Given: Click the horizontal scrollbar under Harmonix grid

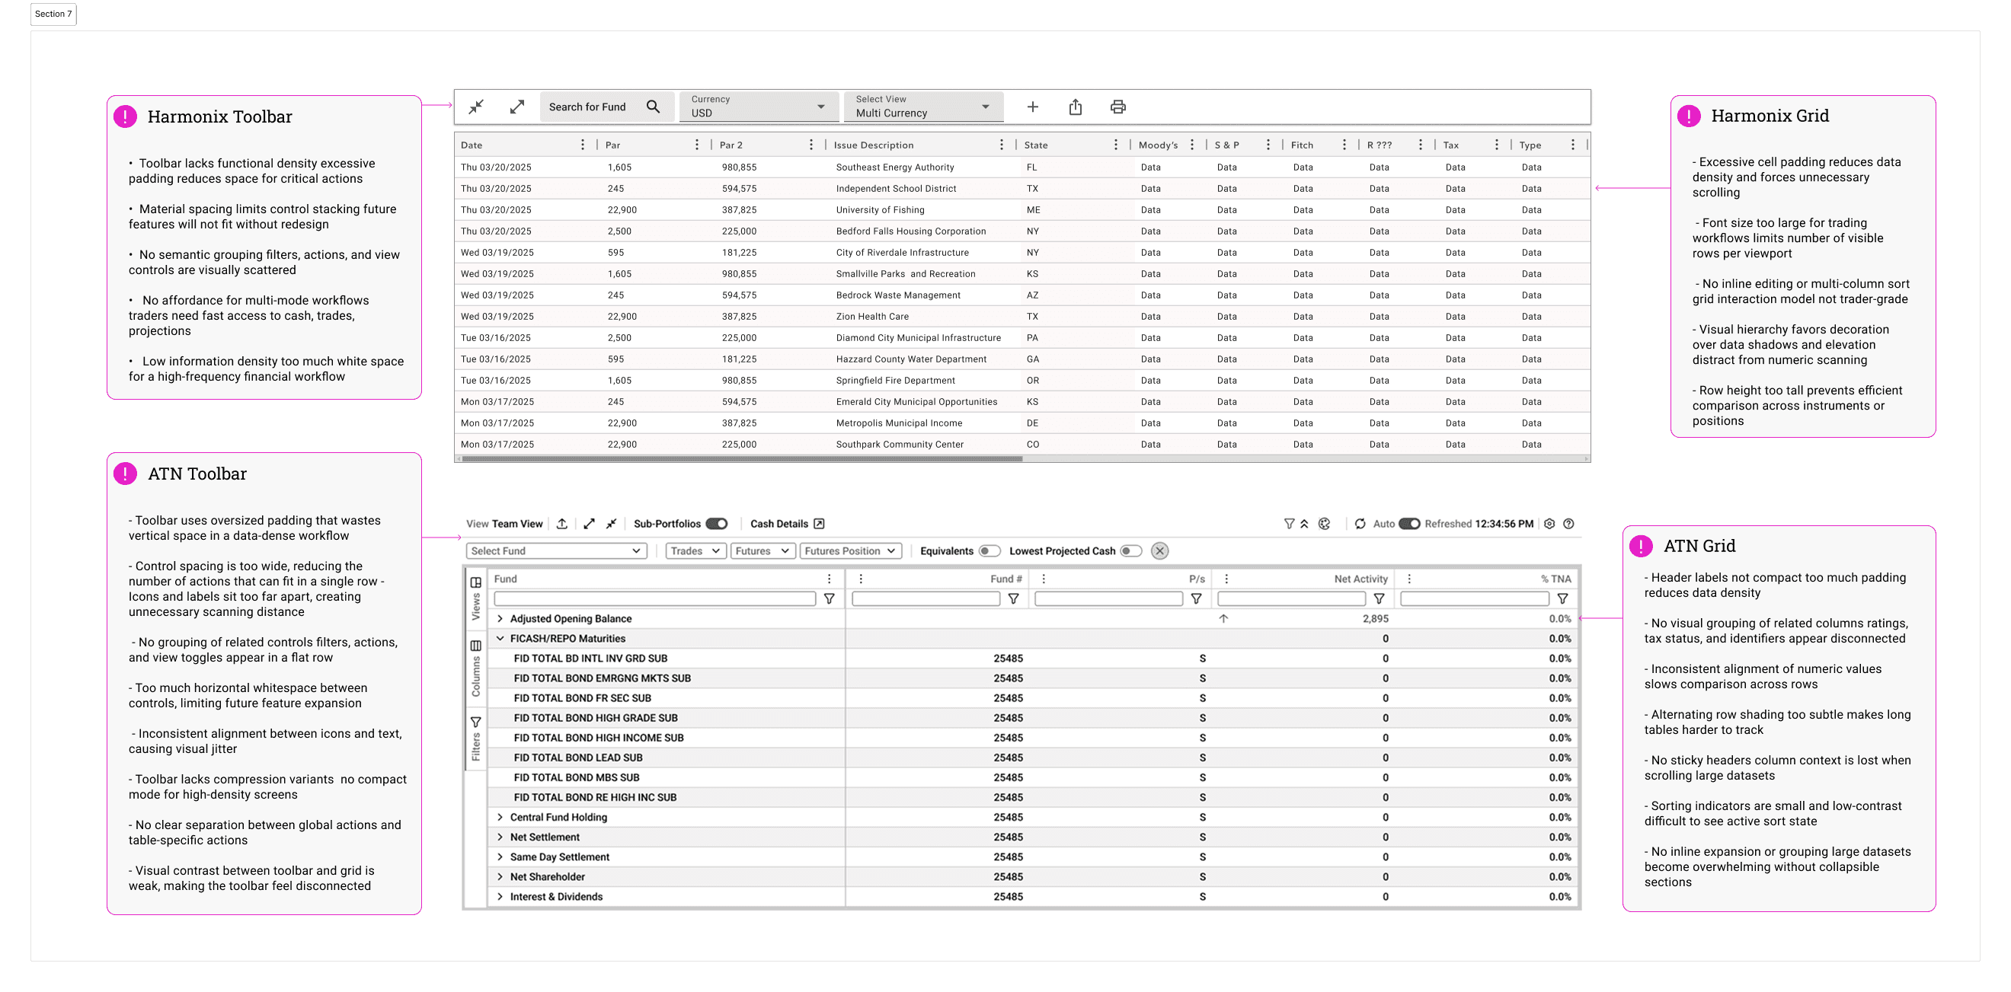Looking at the screenshot, I should coord(742,459).
